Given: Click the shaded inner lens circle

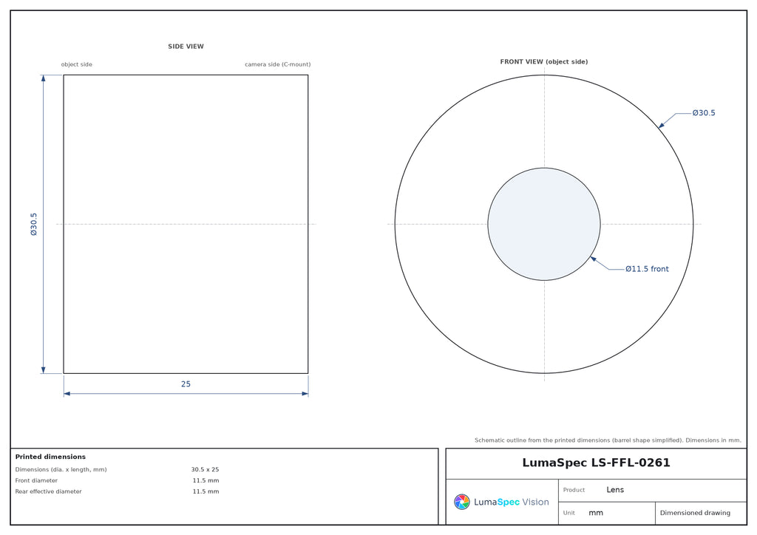Looking at the screenshot, I should pos(544,224).
